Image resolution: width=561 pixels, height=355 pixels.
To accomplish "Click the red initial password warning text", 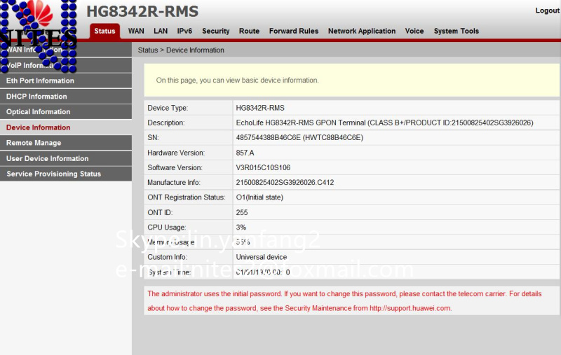I will pos(344,301).
